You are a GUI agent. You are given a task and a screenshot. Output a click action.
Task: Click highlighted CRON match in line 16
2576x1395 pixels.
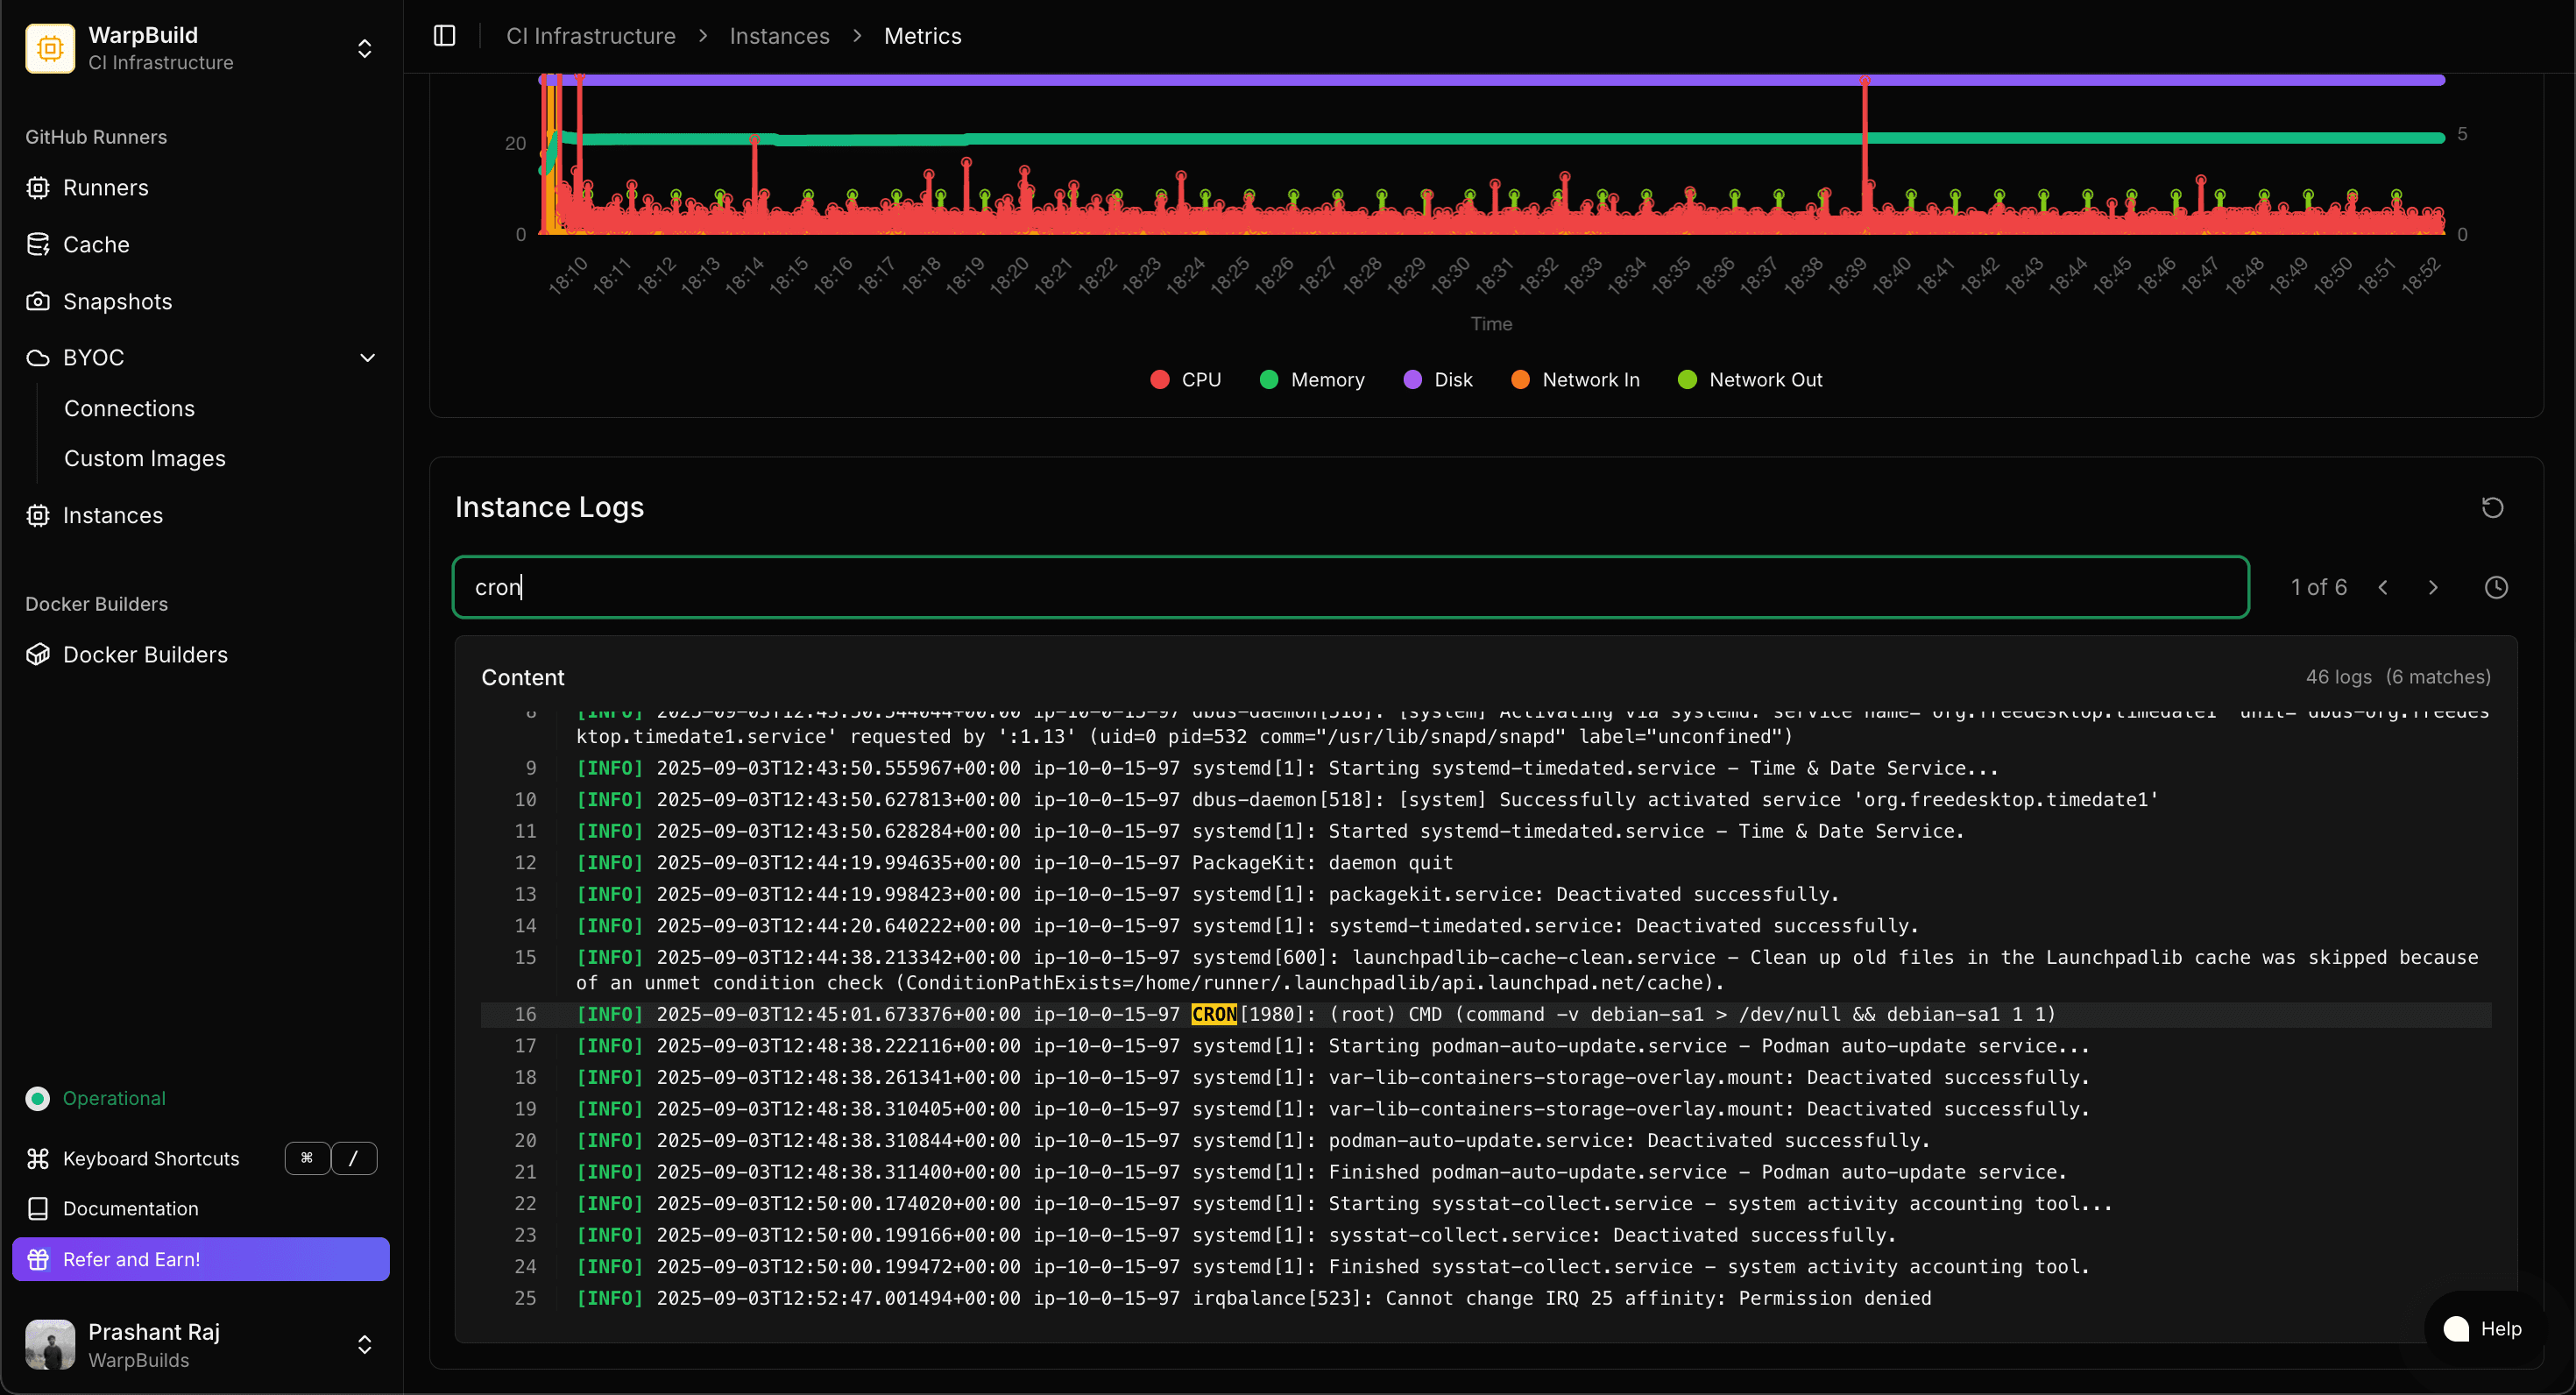pos(1214,1014)
